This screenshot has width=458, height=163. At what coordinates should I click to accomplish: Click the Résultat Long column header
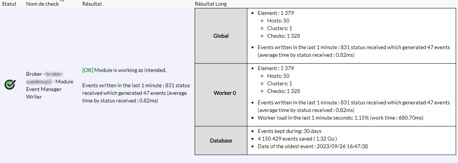tap(211, 4)
